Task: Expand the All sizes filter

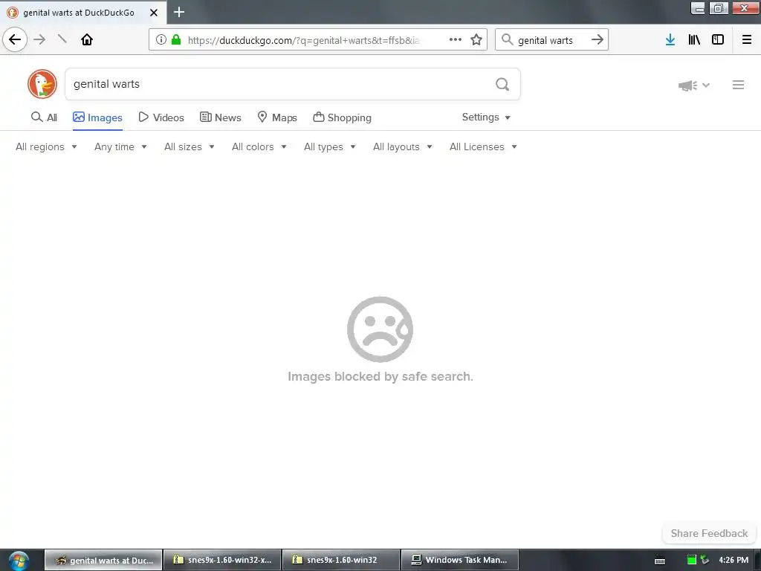Action: [190, 146]
